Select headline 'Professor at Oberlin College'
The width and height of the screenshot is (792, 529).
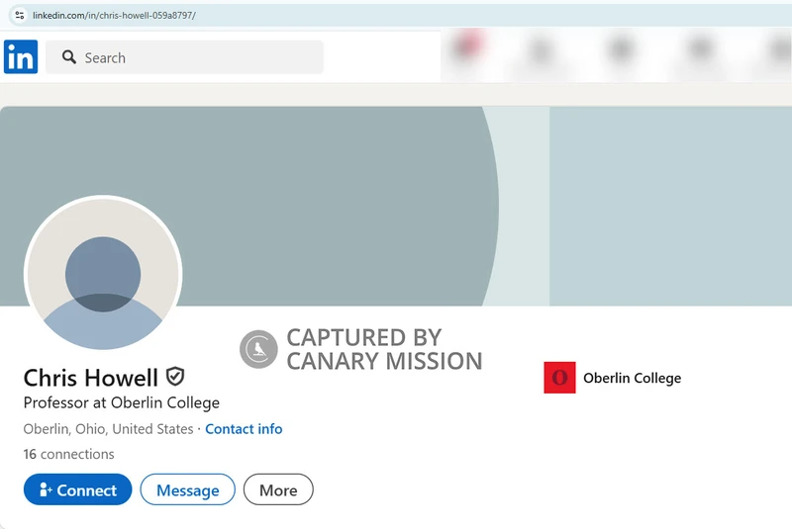point(121,402)
